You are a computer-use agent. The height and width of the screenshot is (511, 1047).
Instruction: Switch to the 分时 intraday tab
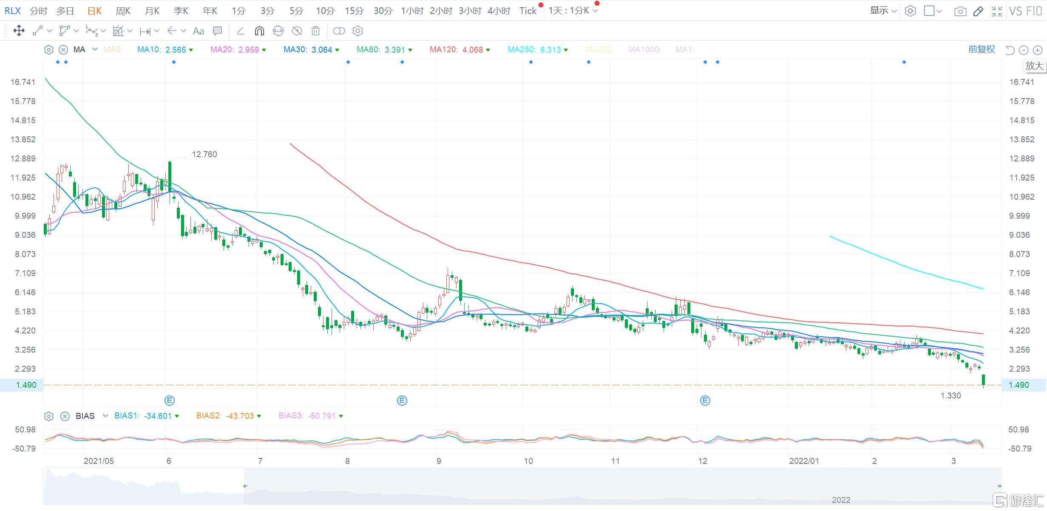click(39, 11)
